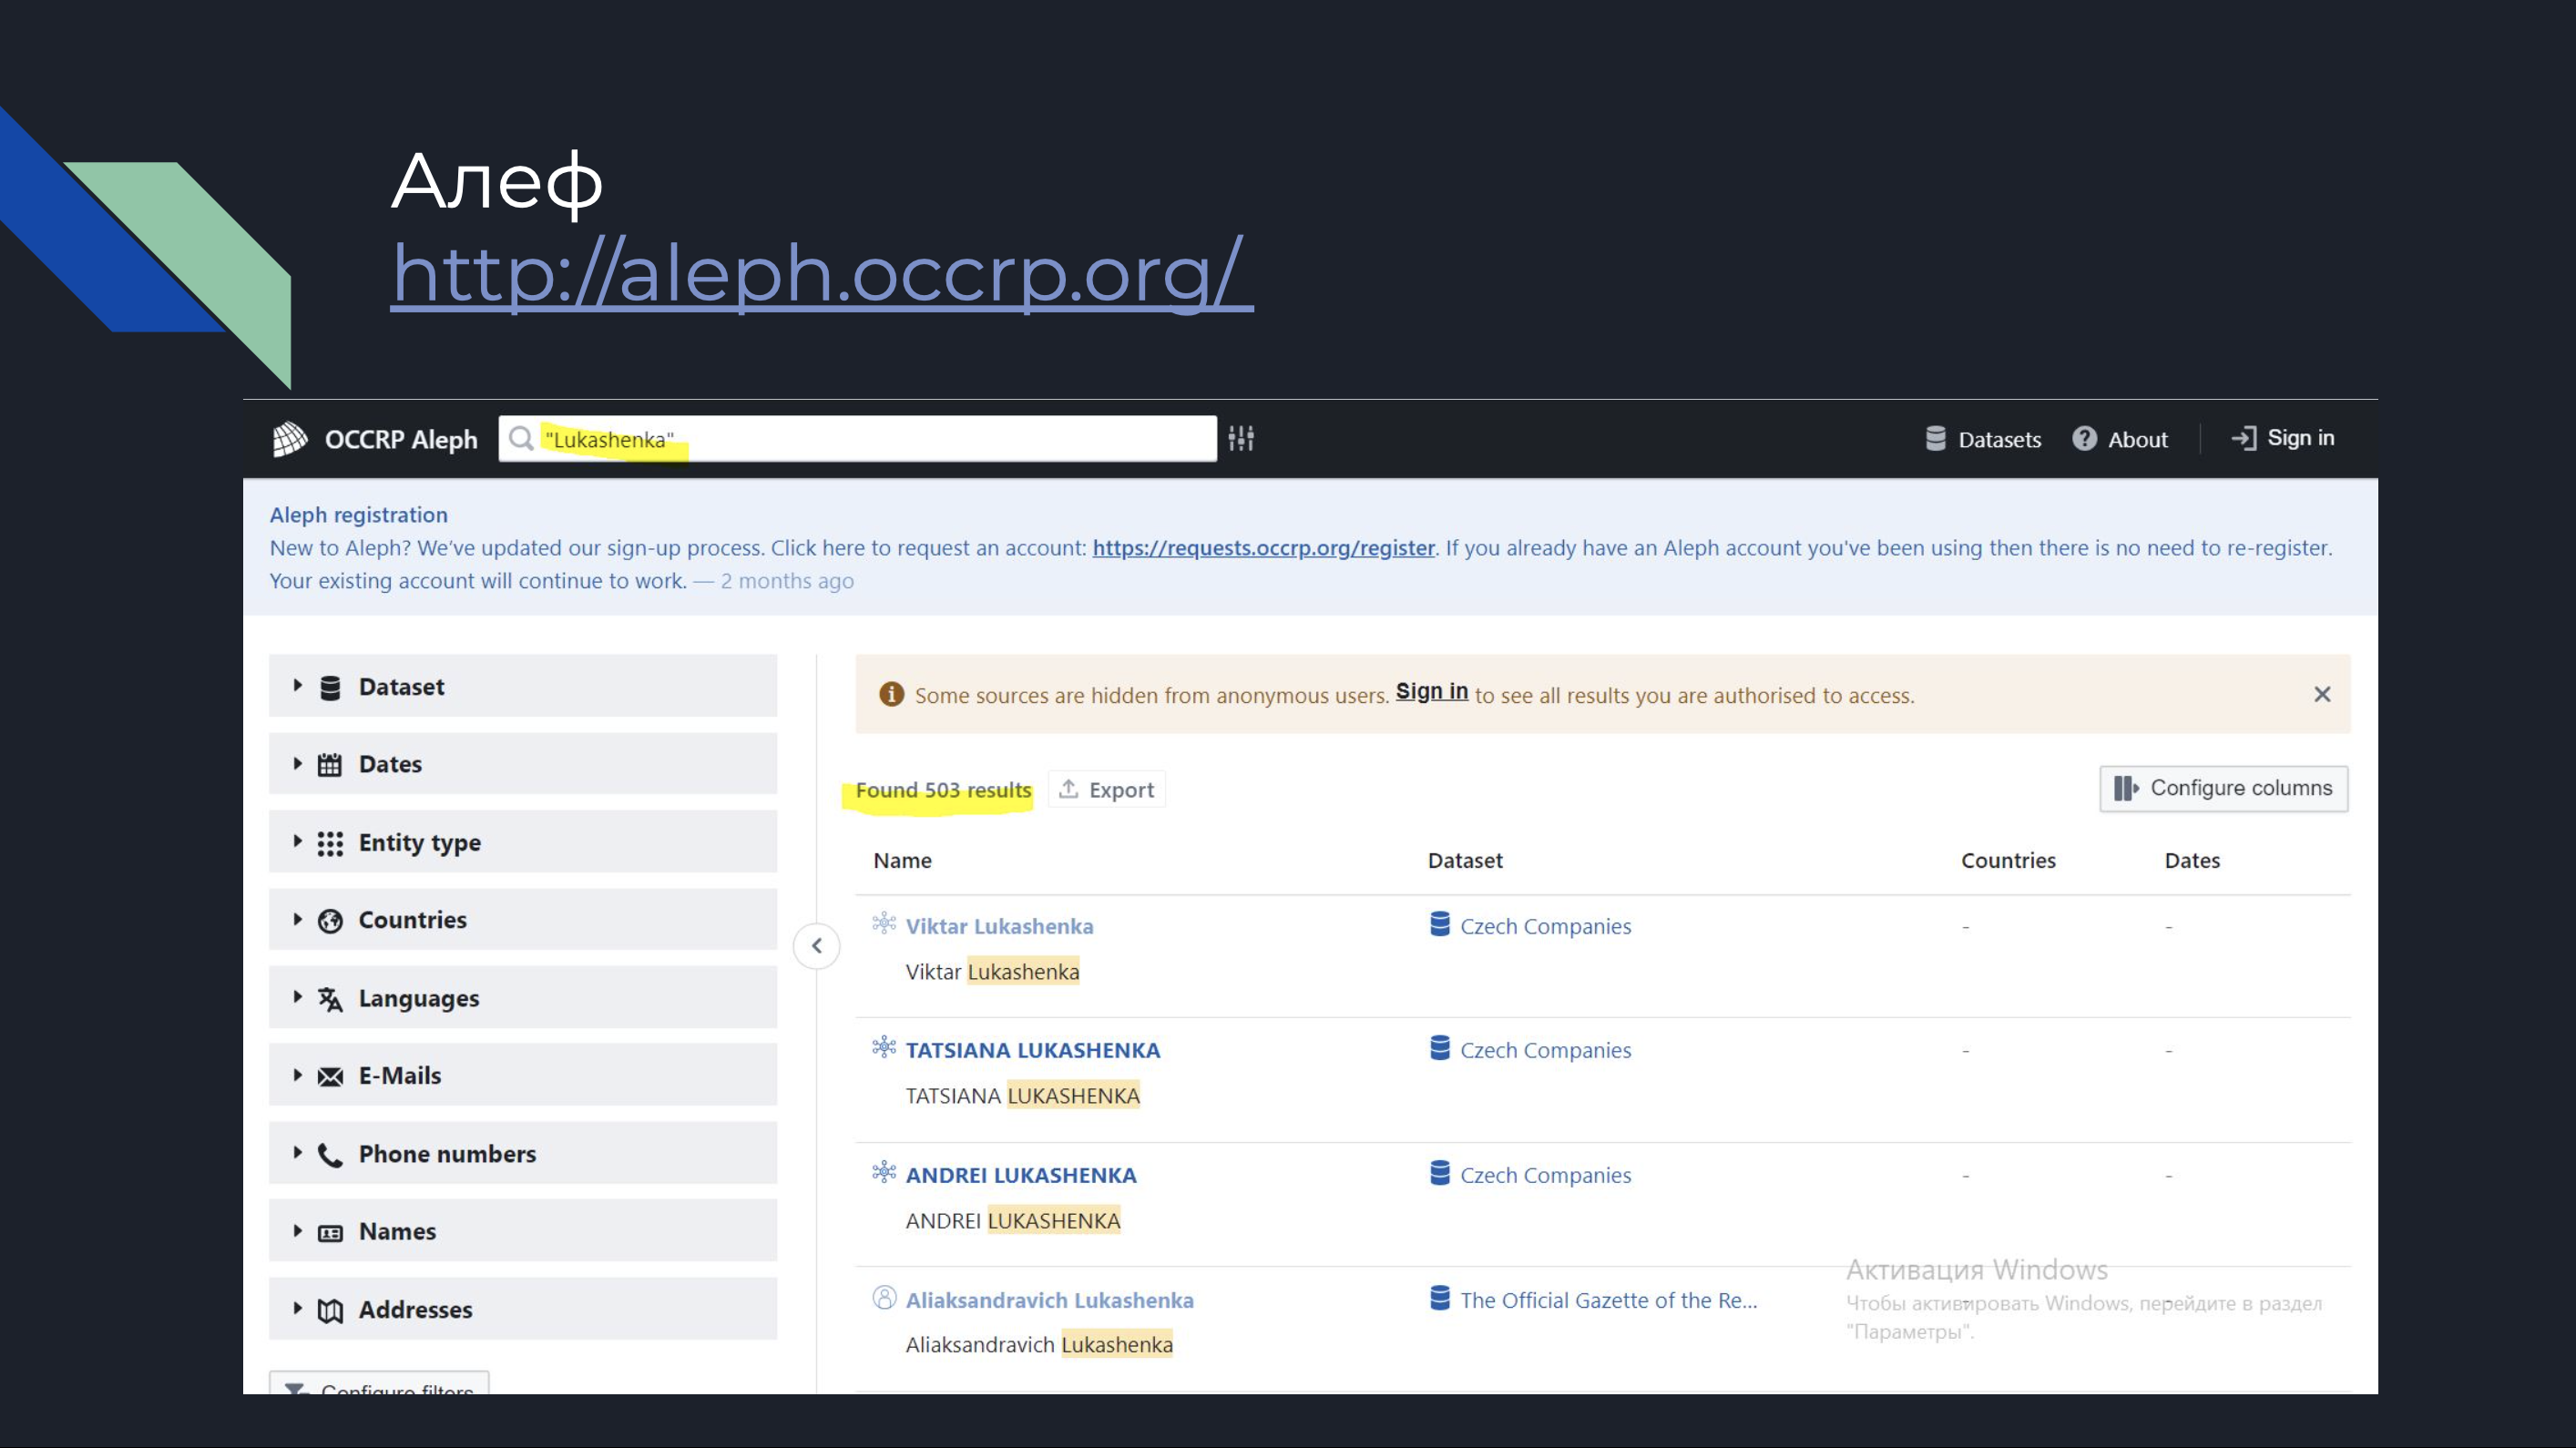Image resolution: width=2576 pixels, height=1448 pixels.
Task: Click the Languages translate icon
Action: 330,999
